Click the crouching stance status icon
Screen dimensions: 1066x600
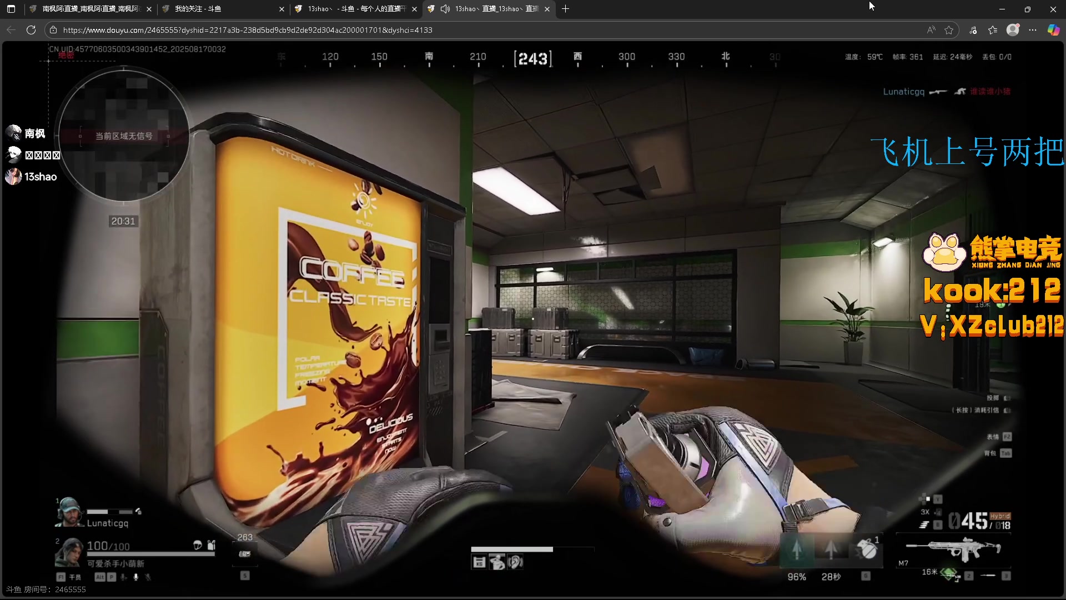point(497,563)
